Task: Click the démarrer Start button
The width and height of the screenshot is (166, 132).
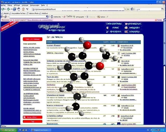Action: [x=9, y=130]
